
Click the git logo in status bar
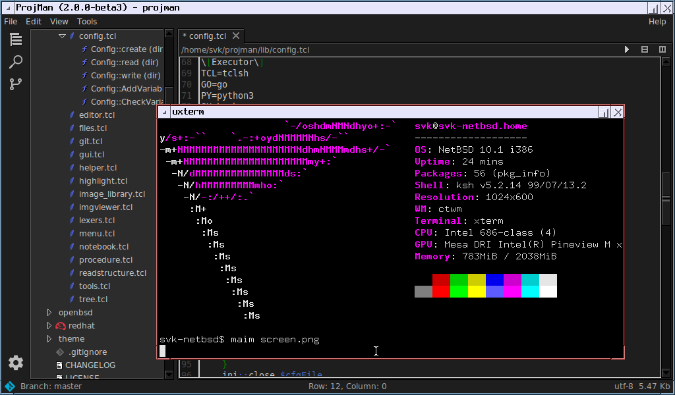[9, 386]
